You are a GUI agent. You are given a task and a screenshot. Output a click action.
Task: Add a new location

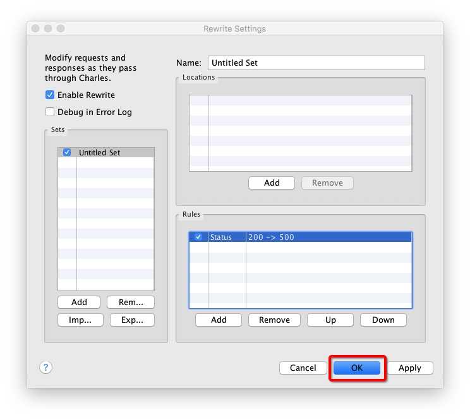coord(272,183)
